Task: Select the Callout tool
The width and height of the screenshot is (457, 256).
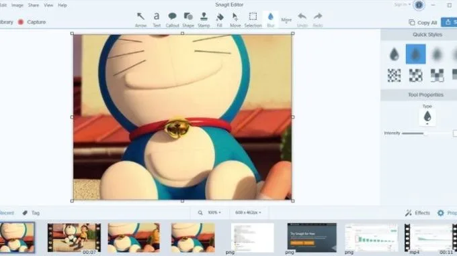Action: click(x=172, y=19)
